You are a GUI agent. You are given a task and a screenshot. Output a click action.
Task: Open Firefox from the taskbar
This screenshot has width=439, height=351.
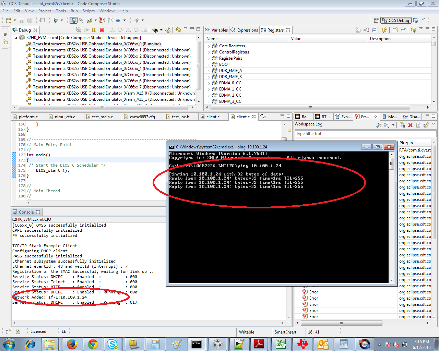tap(72, 344)
